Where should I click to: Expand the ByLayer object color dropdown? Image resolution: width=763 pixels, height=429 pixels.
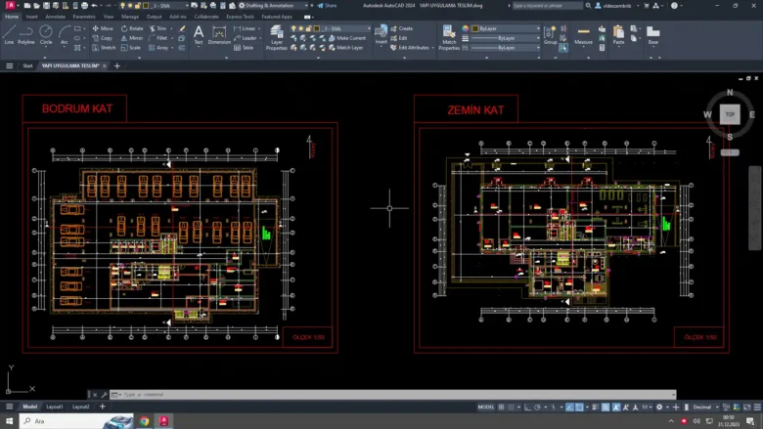[504, 29]
